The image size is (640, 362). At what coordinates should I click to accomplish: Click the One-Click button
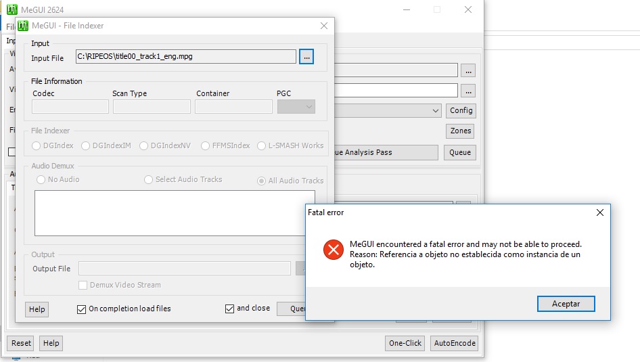[405, 343]
